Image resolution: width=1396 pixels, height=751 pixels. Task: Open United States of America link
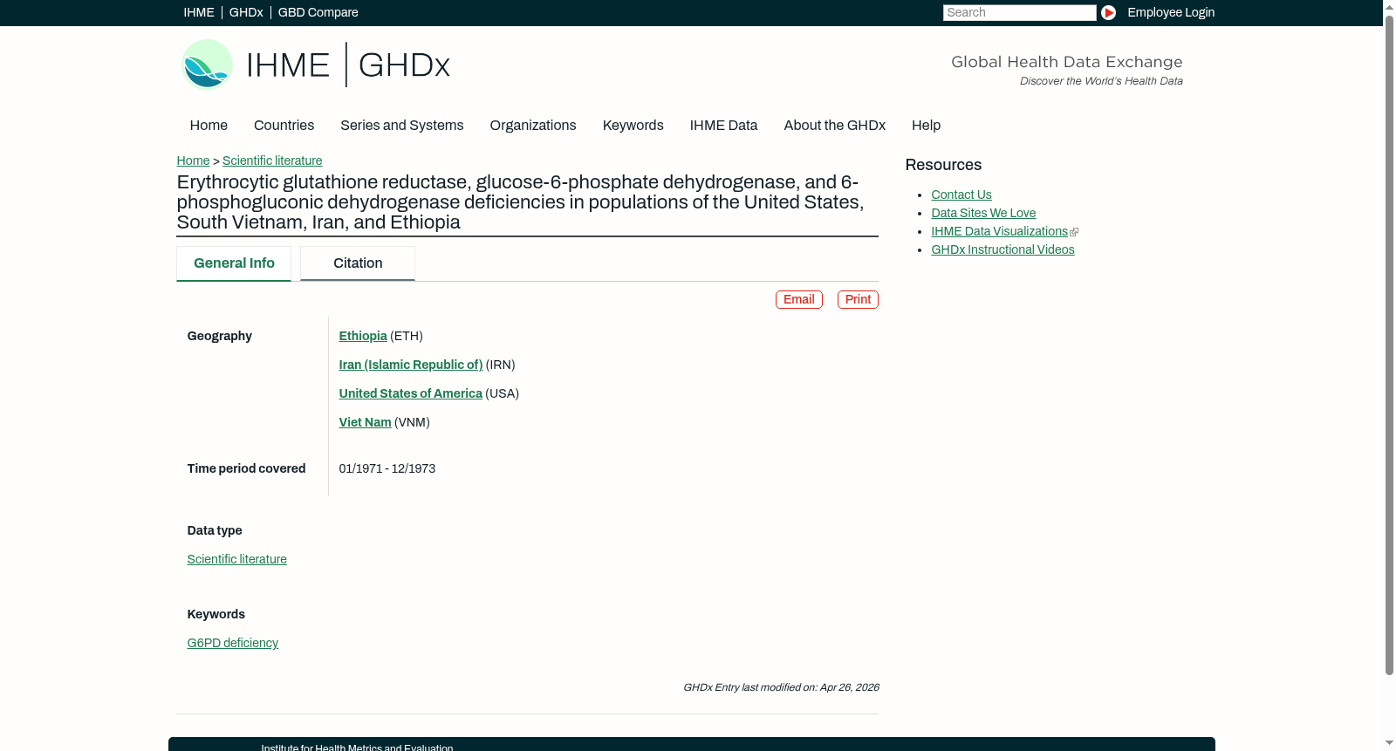[x=411, y=393]
